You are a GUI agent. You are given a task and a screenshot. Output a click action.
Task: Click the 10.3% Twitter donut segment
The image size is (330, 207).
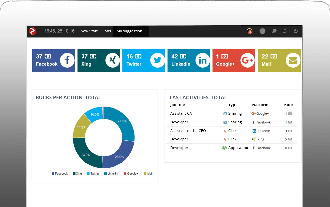(95, 114)
